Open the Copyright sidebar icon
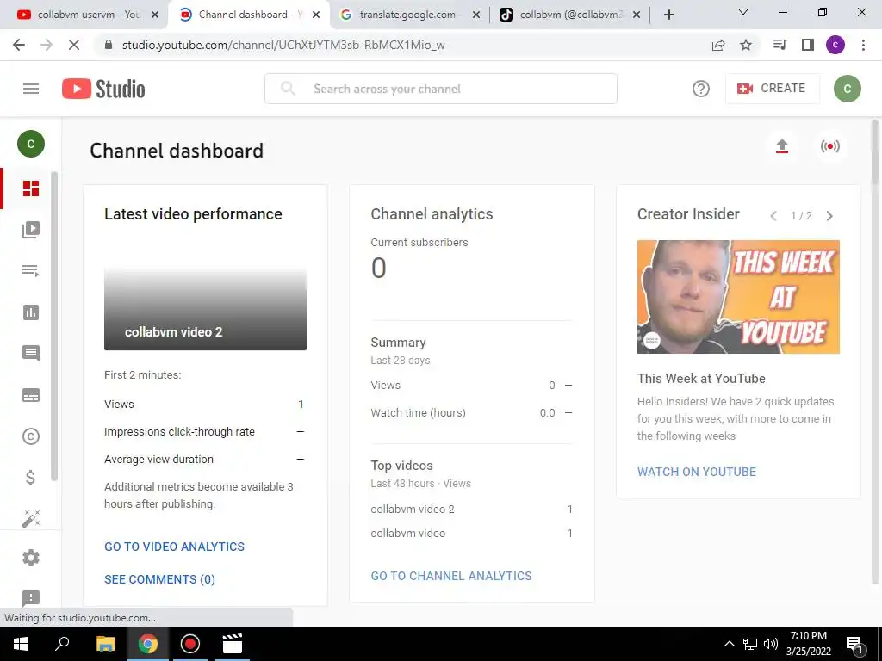 (x=31, y=436)
